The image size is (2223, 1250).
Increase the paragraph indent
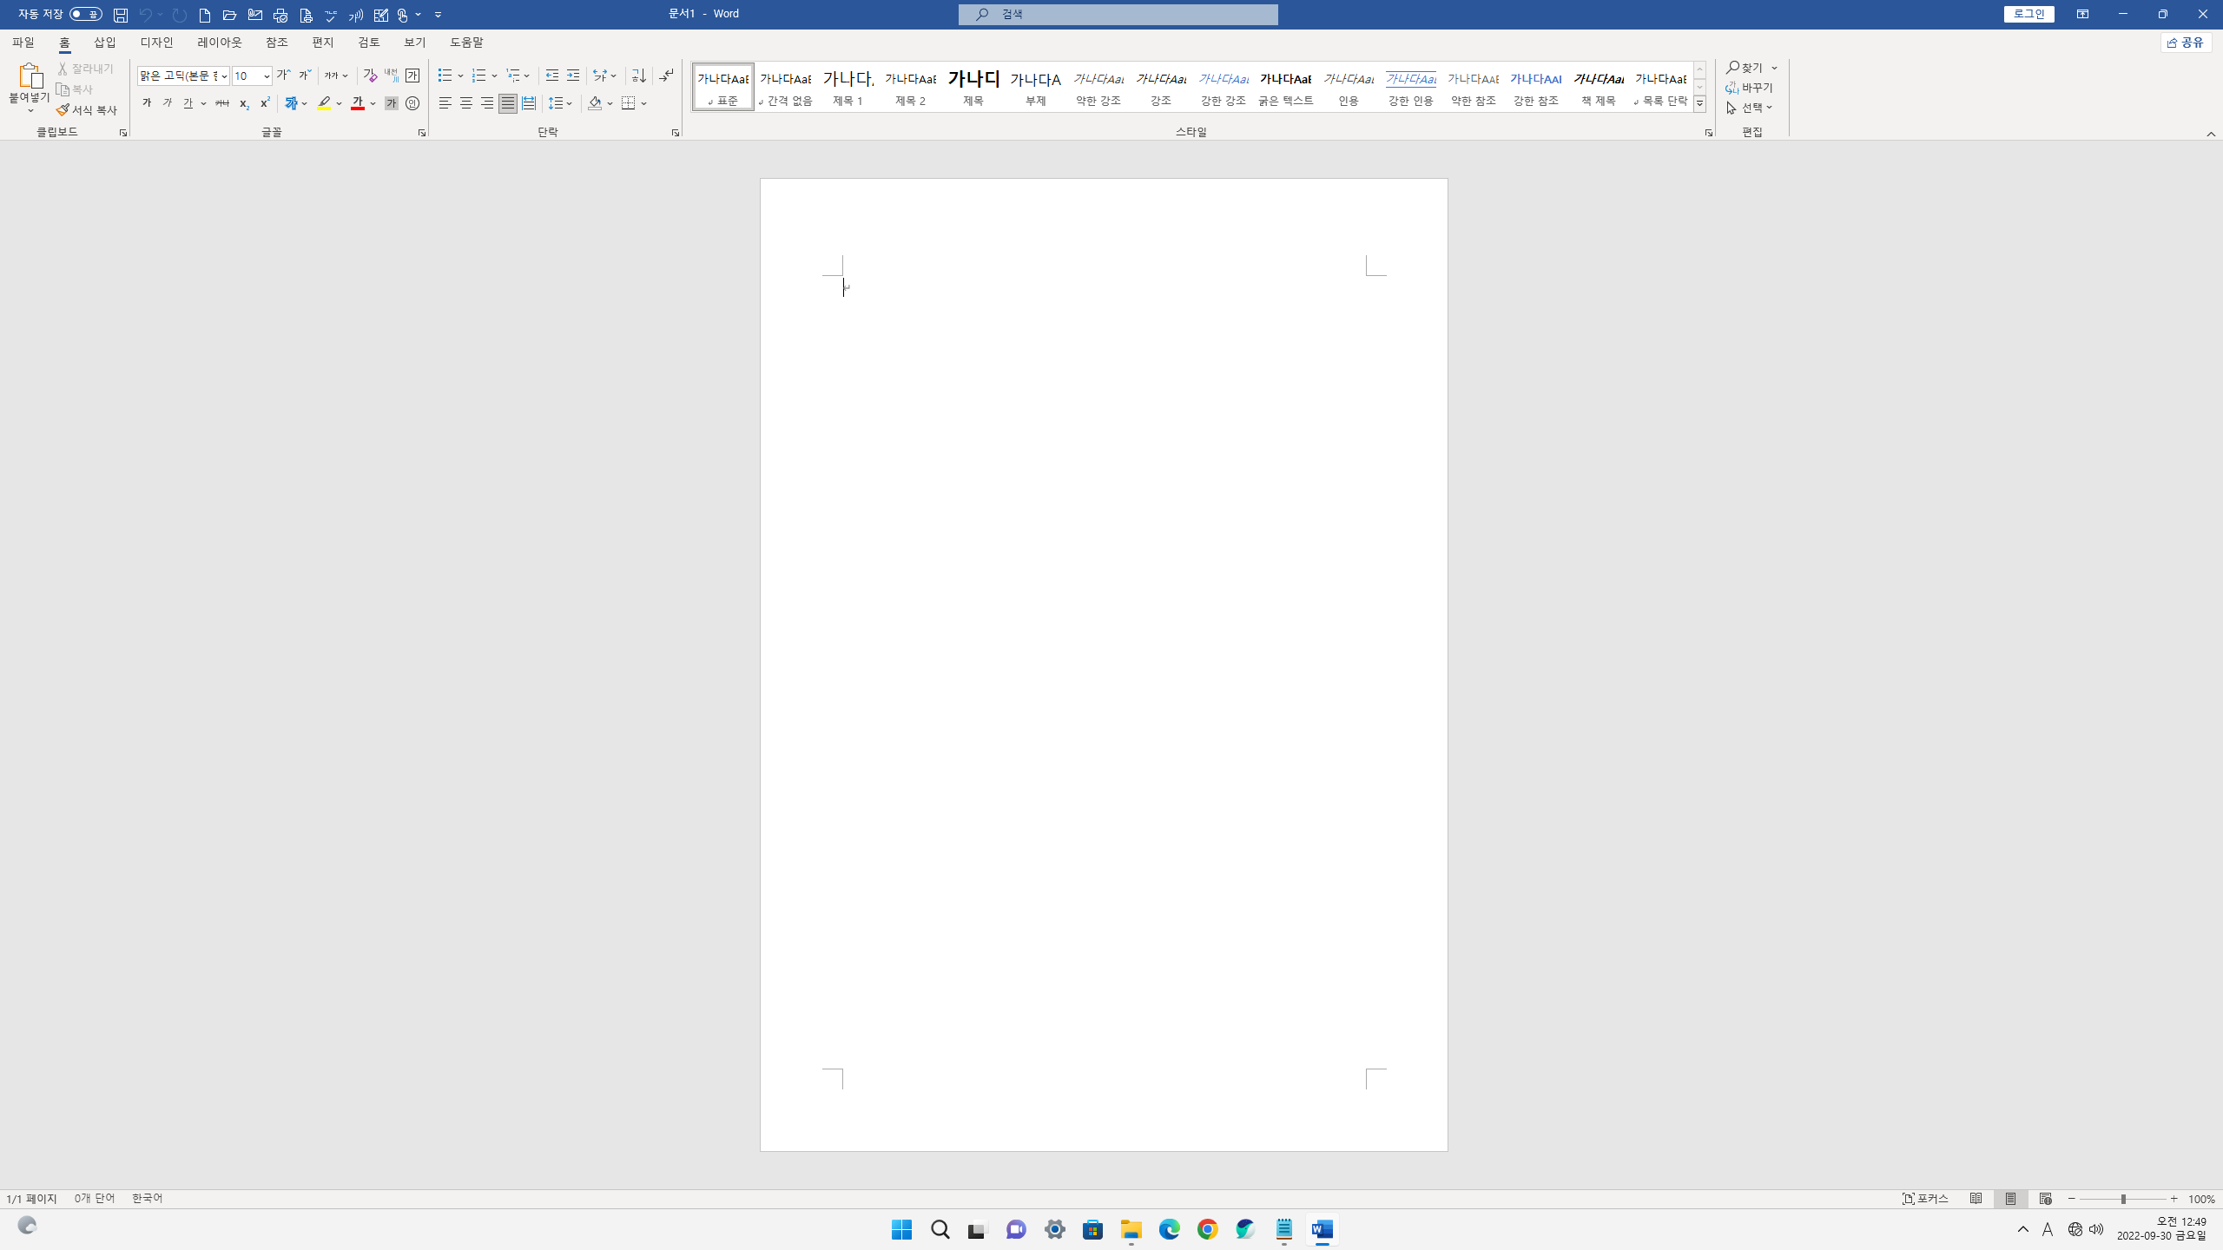pos(573,76)
